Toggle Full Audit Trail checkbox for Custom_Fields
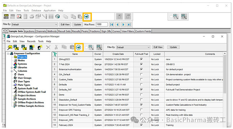Image resolution: width=233 pixels, height=129 pixels. click(x=141, y=79)
